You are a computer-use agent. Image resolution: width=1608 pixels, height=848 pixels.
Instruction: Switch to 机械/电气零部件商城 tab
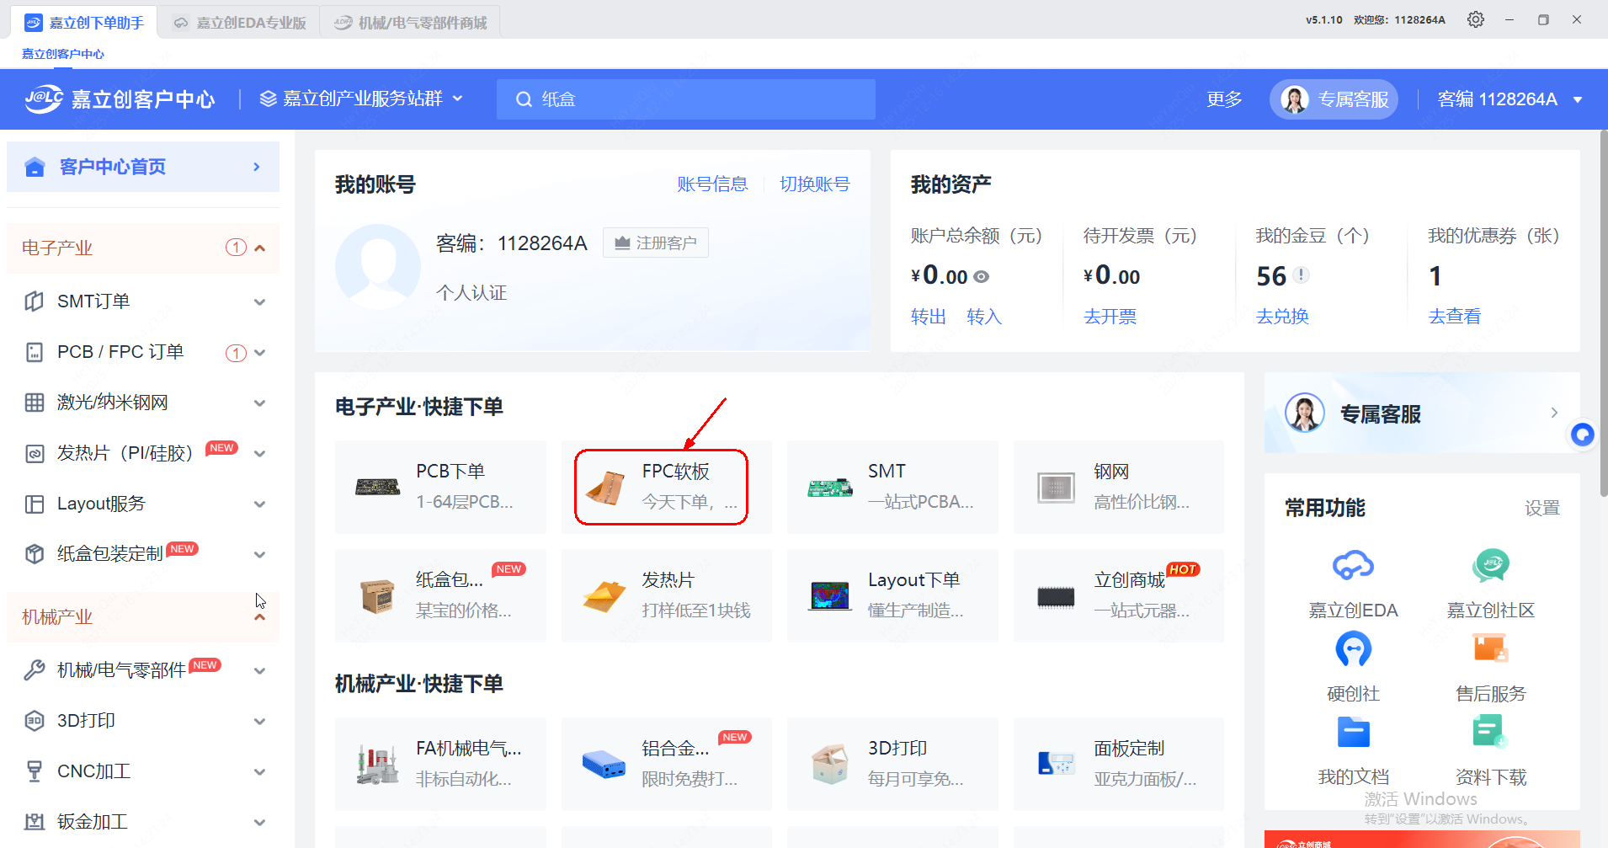[x=412, y=23]
